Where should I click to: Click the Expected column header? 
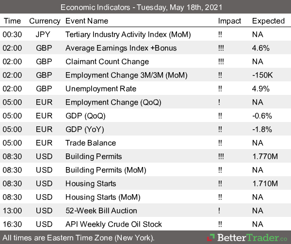[x=268, y=21]
